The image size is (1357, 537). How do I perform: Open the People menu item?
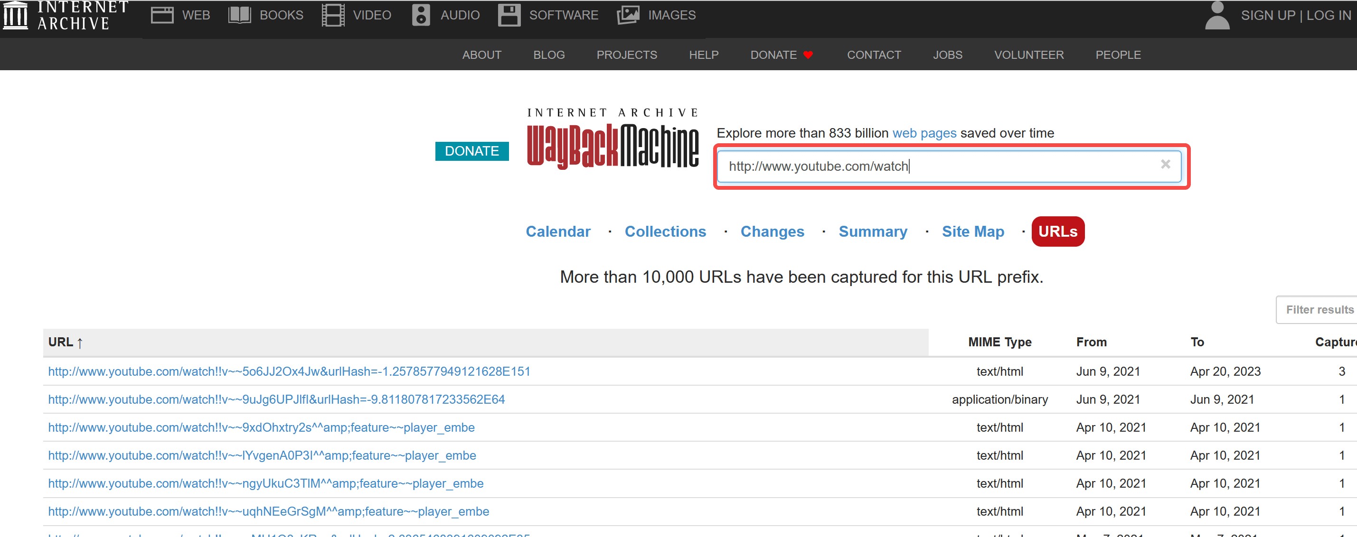tap(1118, 55)
